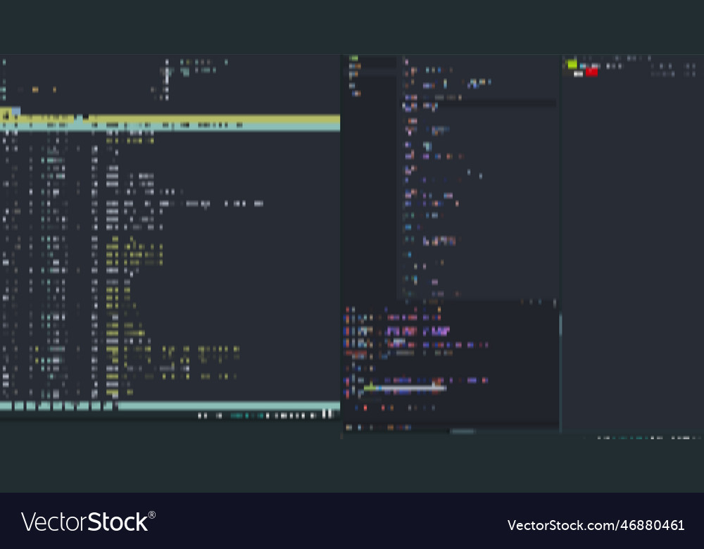Image resolution: width=704 pixels, height=549 pixels.
Task: Click the horizontal scrollbar thumb under the code panel
Action: [463, 431]
